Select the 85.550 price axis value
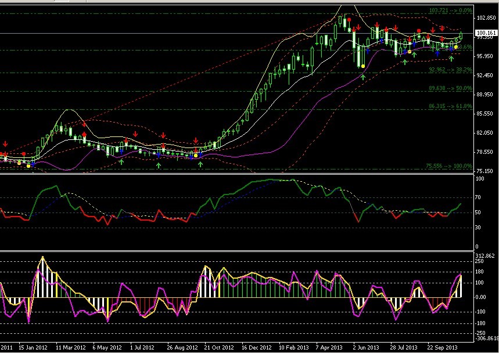 [x=485, y=114]
